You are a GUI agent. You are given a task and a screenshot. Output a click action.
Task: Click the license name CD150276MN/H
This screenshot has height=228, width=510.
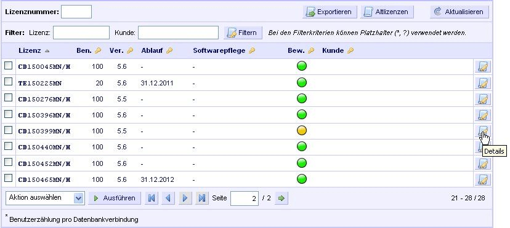coord(44,99)
